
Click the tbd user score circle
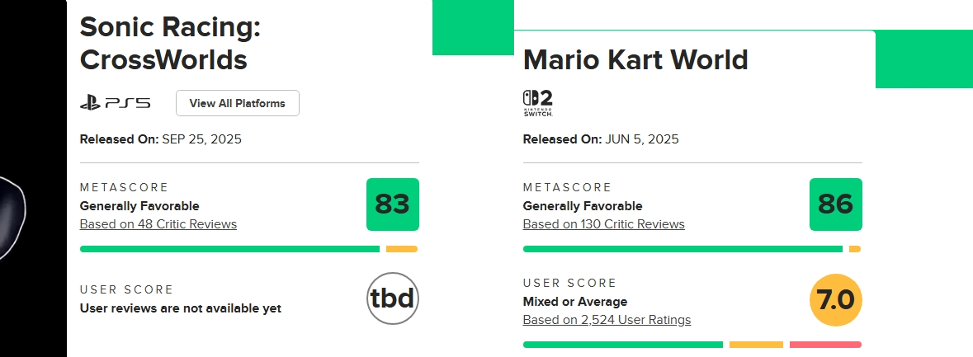pos(393,298)
